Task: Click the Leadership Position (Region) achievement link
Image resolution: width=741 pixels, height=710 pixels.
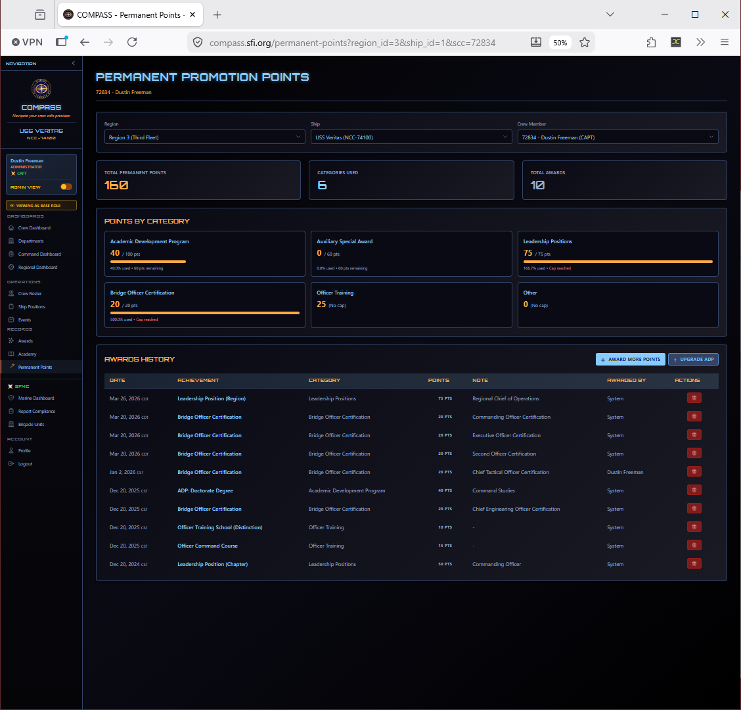Action: click(x=212, y=399)
